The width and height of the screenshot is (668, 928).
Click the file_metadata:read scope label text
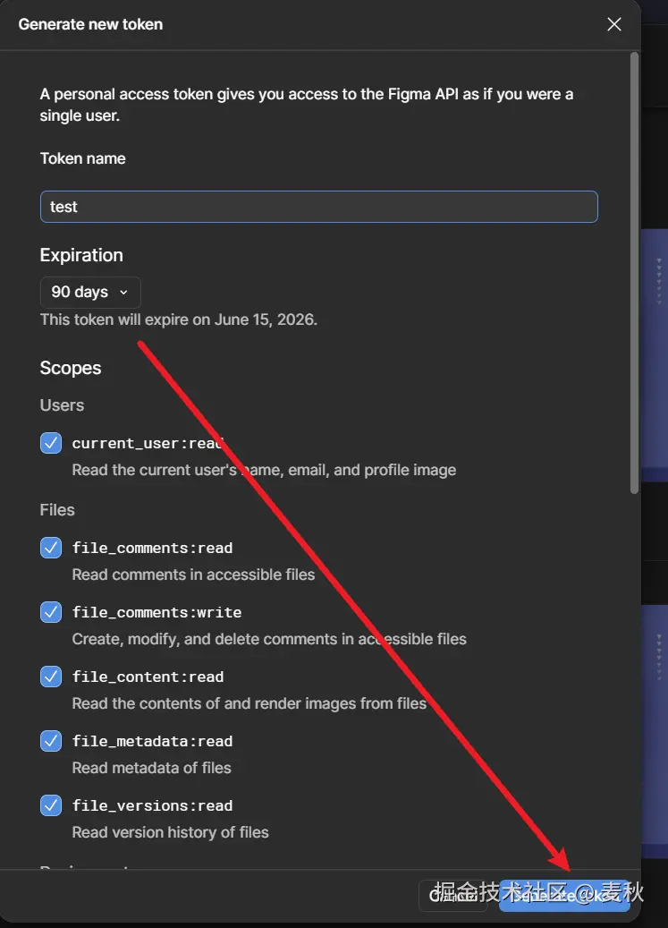pyautogui.click(x=152, y=742)
